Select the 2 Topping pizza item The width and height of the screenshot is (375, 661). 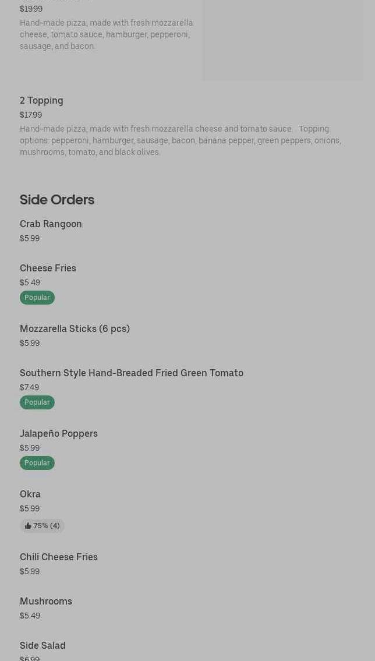tap(41, 101)
